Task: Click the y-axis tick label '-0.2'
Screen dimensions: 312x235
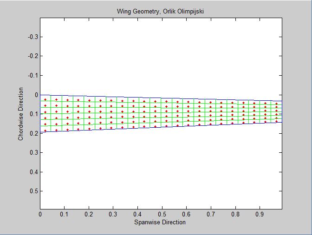Action: coord(33,56)
